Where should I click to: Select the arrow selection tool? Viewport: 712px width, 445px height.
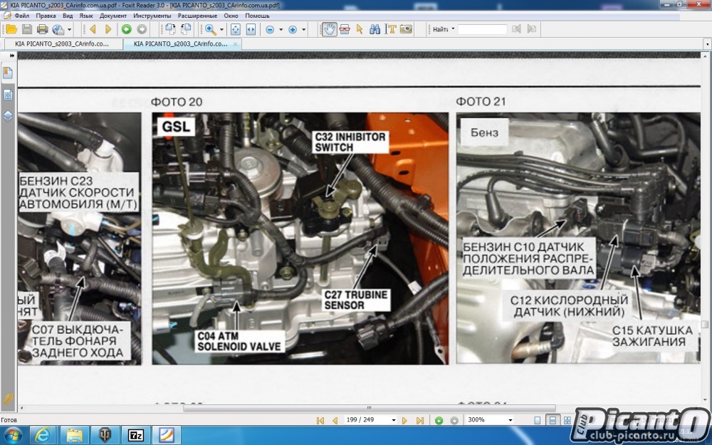360,29
